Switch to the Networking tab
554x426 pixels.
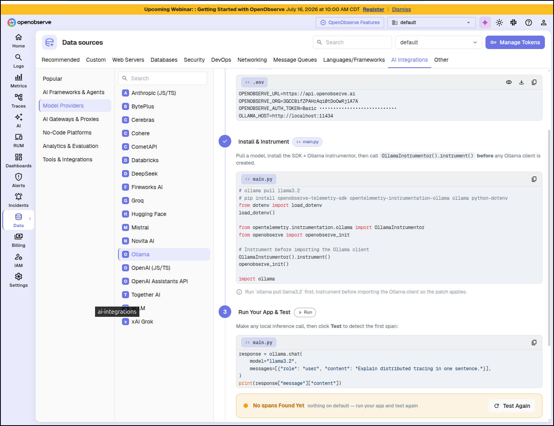(252, 60)
